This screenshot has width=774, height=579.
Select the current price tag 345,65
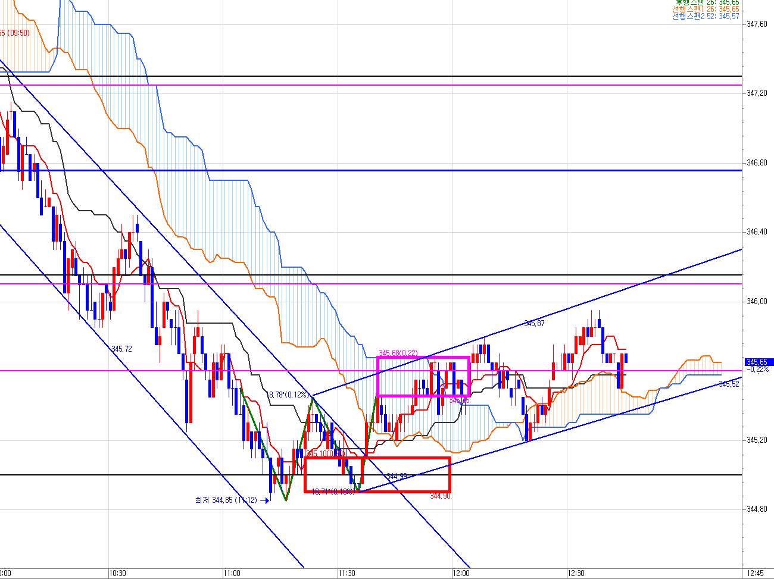(759, 362)
